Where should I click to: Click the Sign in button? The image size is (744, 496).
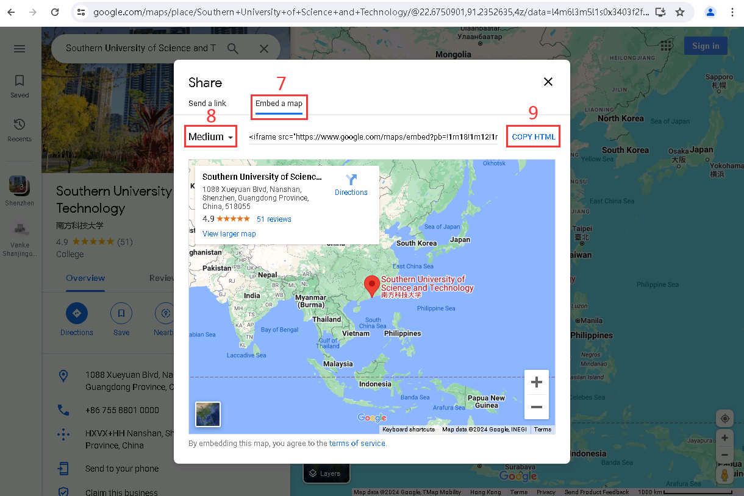click(706, 46)
